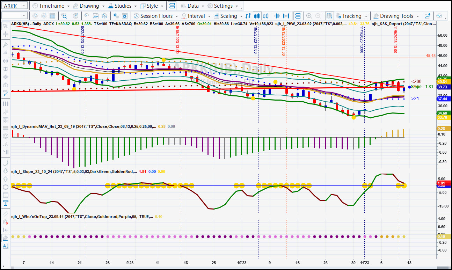Viewport: 452px width, 270px height.
Task: Click the empty combo box below ARKK
Action: 14,16
